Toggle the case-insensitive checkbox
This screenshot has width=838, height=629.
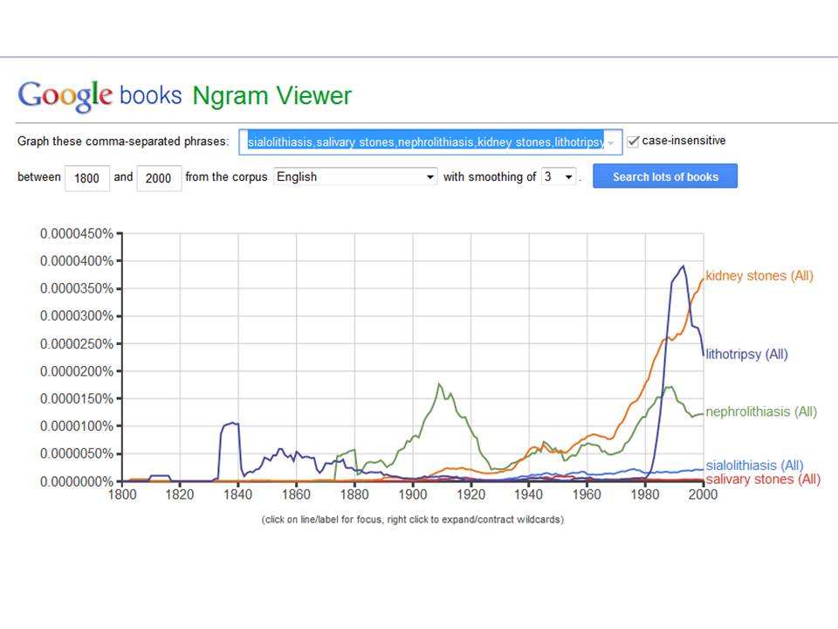(x=634, y=142)
